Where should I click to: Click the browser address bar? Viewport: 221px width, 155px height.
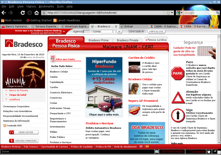pyautogui.click(x=105, y=13)
